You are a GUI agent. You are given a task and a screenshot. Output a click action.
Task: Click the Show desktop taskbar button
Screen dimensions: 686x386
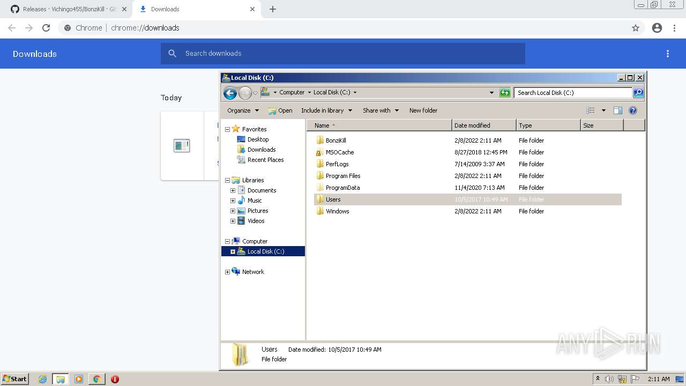coord(680,379)
